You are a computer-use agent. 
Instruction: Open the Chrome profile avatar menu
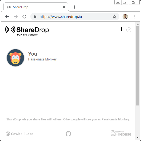point(125,17)
